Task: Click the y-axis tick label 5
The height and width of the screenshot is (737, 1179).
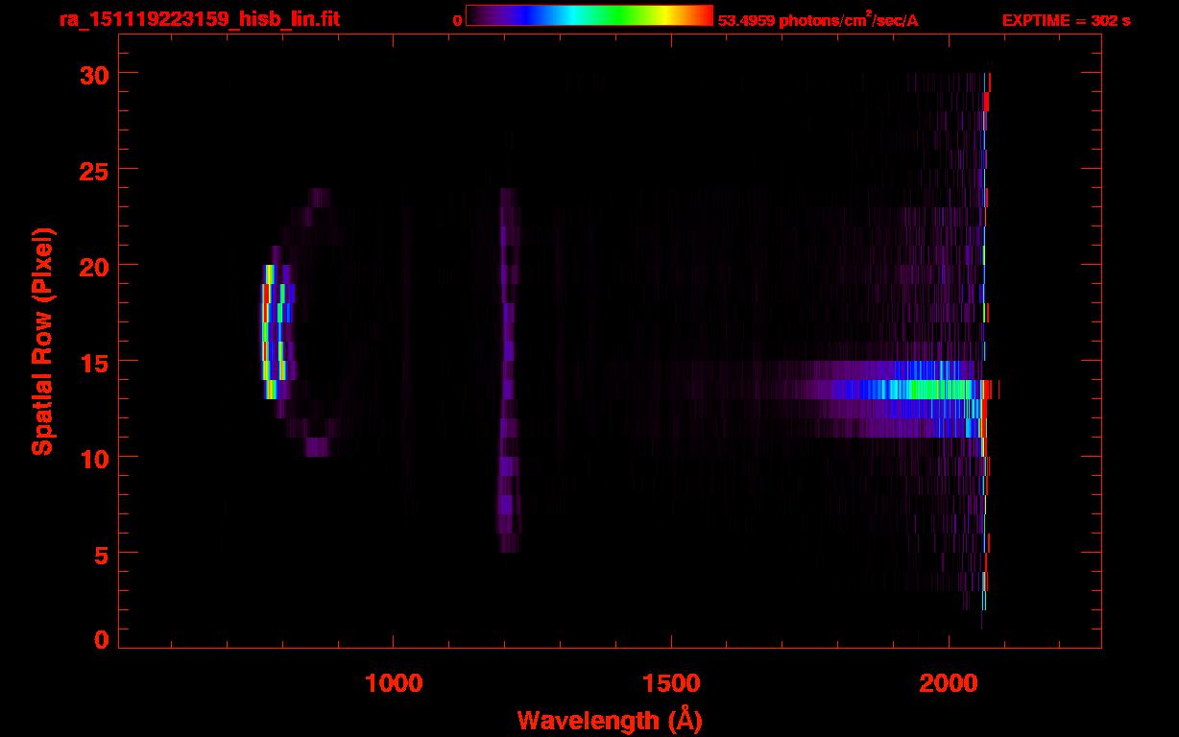Action: (99, 554)
